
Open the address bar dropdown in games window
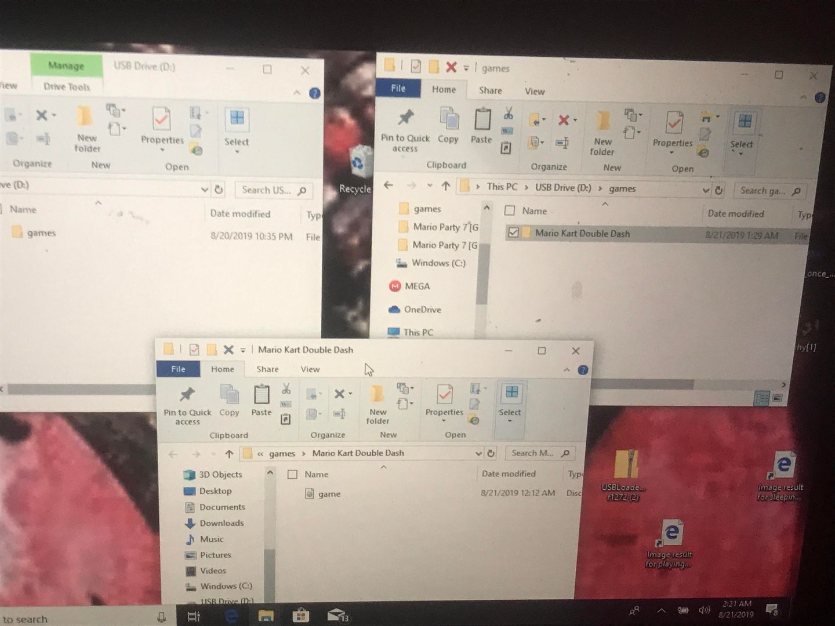coord(705,190)
